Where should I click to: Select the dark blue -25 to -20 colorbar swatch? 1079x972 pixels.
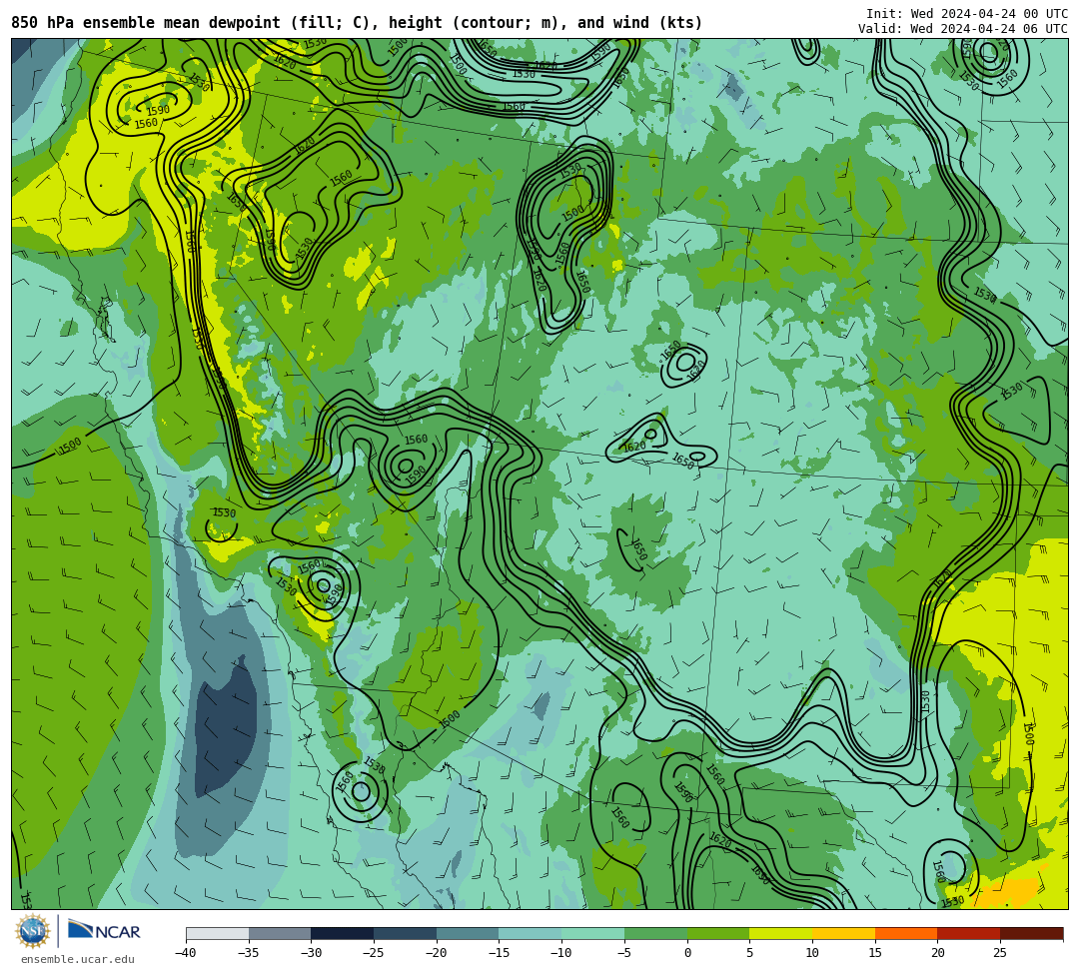click(406, 933)
